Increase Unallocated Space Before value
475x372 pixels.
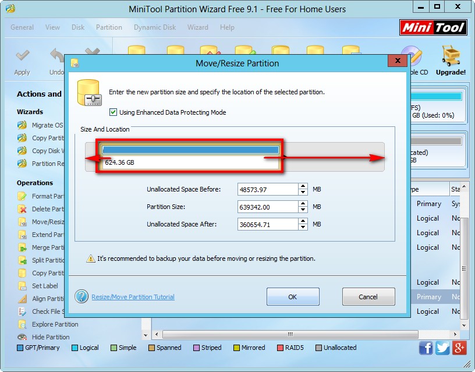click(x=303, y=186)
